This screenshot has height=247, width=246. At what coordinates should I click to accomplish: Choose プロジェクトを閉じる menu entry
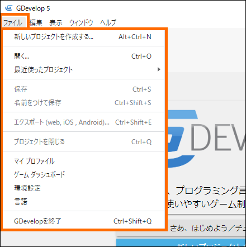pyautogui.click(x=83, y=142)
